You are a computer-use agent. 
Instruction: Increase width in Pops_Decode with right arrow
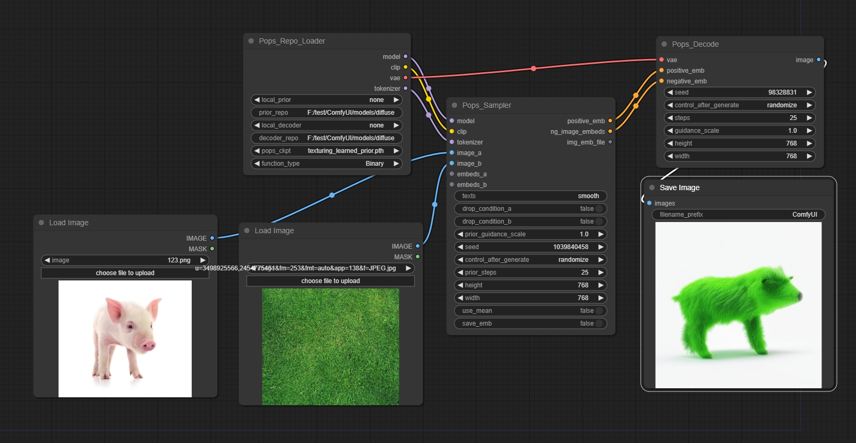pyautogui.click(x=809, y=156)
